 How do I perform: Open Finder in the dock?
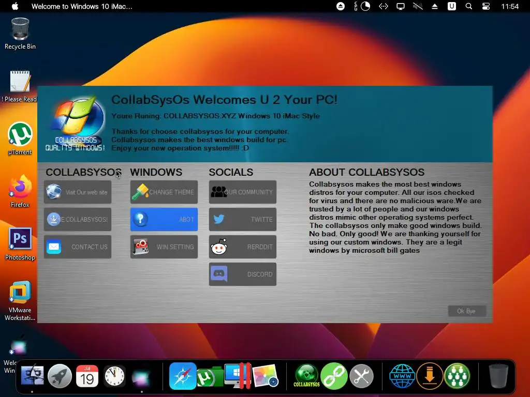coord(32,376)
